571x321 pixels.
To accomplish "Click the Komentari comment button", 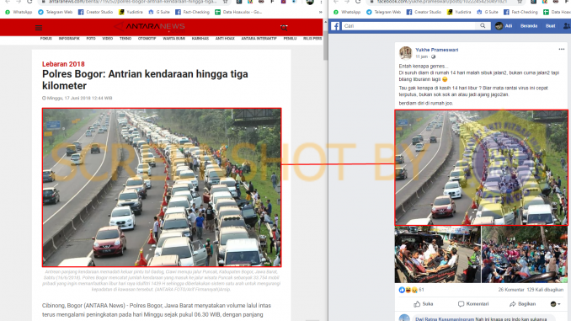I will 473,304.
